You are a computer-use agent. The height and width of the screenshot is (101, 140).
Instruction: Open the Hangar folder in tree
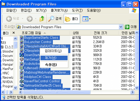click(x=8, y=64)
